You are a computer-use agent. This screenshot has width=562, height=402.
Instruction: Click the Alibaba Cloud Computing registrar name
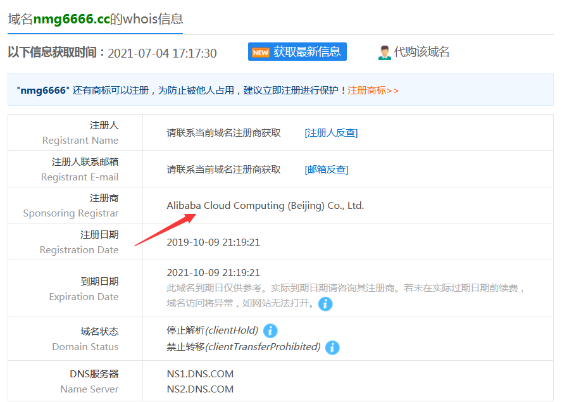point(265,206)
